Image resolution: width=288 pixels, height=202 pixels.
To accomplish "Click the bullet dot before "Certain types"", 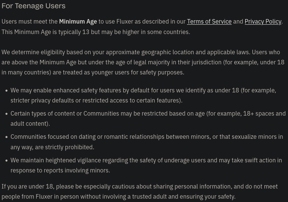I will pyautogui.click(x=6, y=114).
